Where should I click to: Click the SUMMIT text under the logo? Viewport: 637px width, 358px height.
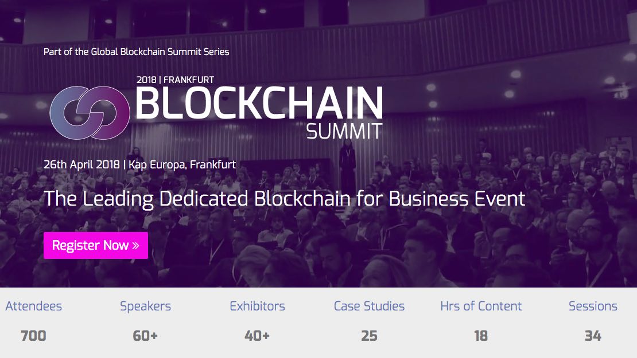344,132
